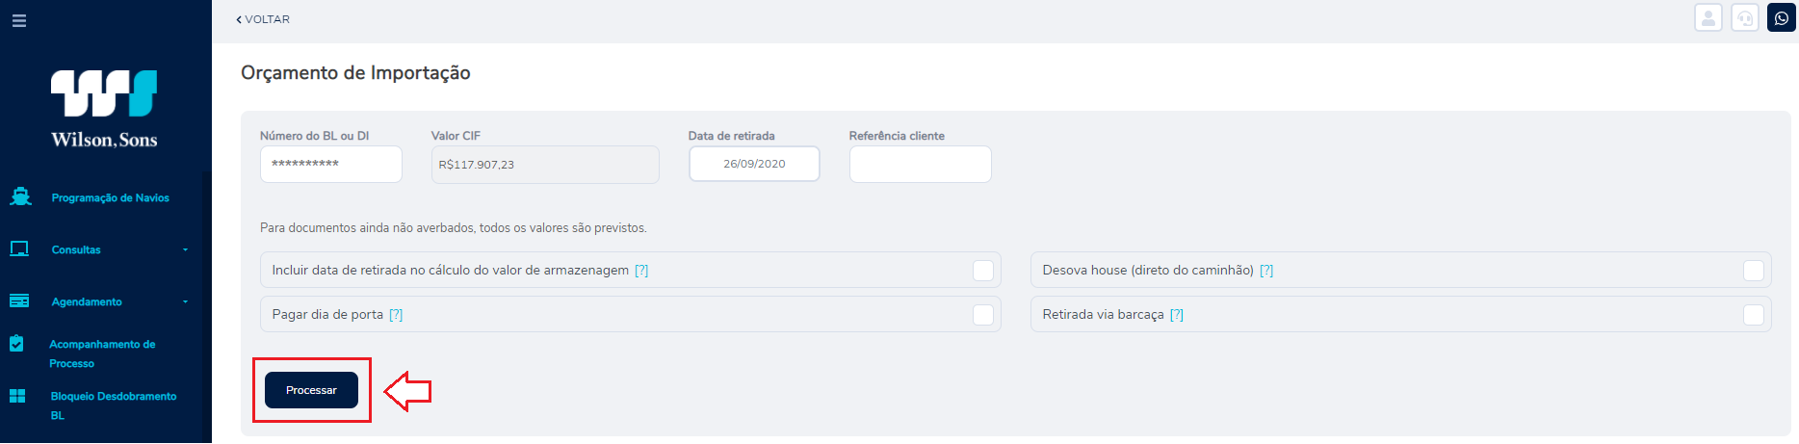The height and width of the screenshot is (444, 1799).
Task: Click the Processar button
Action: click(x=311, y=390)
